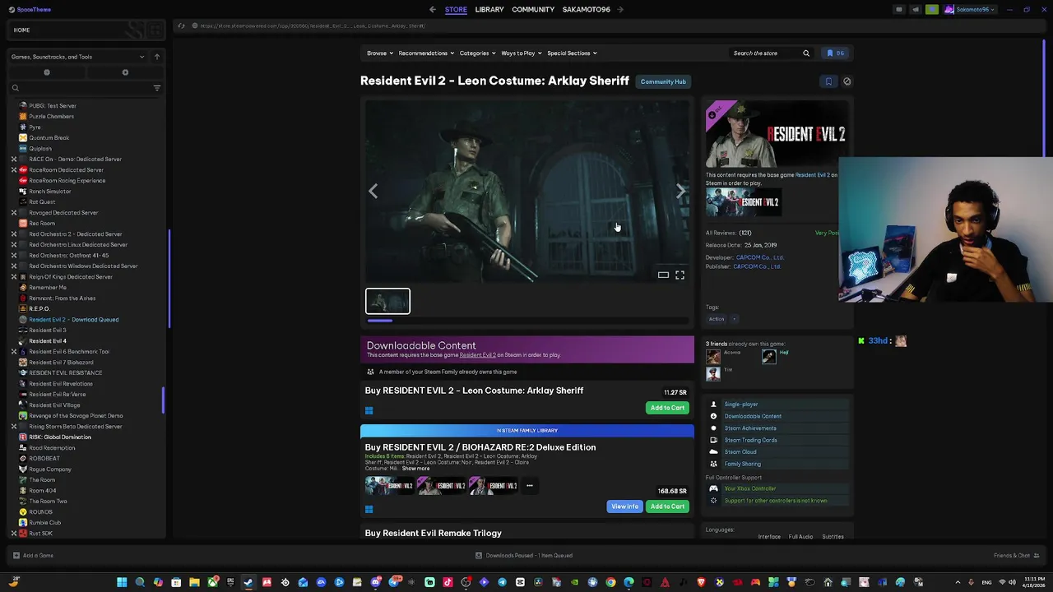Ignore this product via the circle-slash icon
Image resolution: width=1053 pixels, height=592 pixels.
pos(847,81)
